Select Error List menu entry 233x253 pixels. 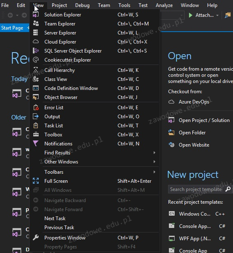pyautogui.click(x=96, y=108)
